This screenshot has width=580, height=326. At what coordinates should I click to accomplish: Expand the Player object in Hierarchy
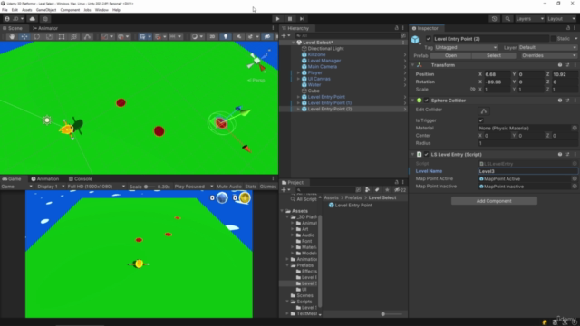pyautogui.click(x=298, y=72)
